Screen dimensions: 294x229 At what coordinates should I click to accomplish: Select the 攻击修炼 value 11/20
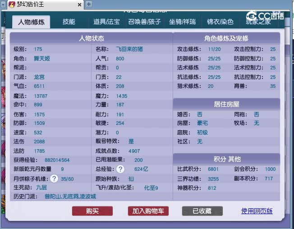click(214, 49)
